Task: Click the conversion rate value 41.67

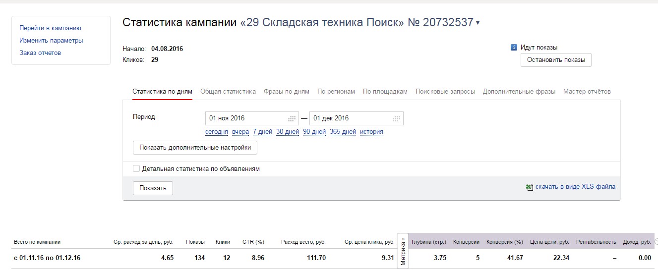Action: 514,258
